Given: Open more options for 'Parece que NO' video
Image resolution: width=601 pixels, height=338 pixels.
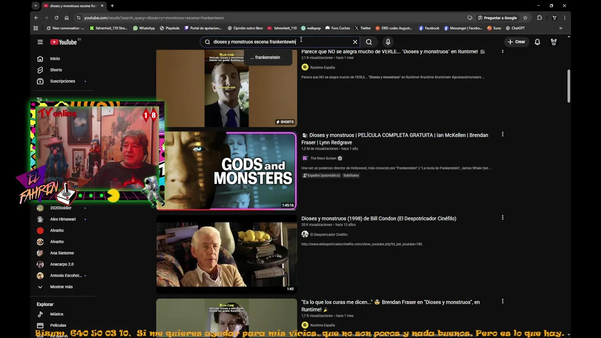Looking at the screenshot, I should 502,51.
